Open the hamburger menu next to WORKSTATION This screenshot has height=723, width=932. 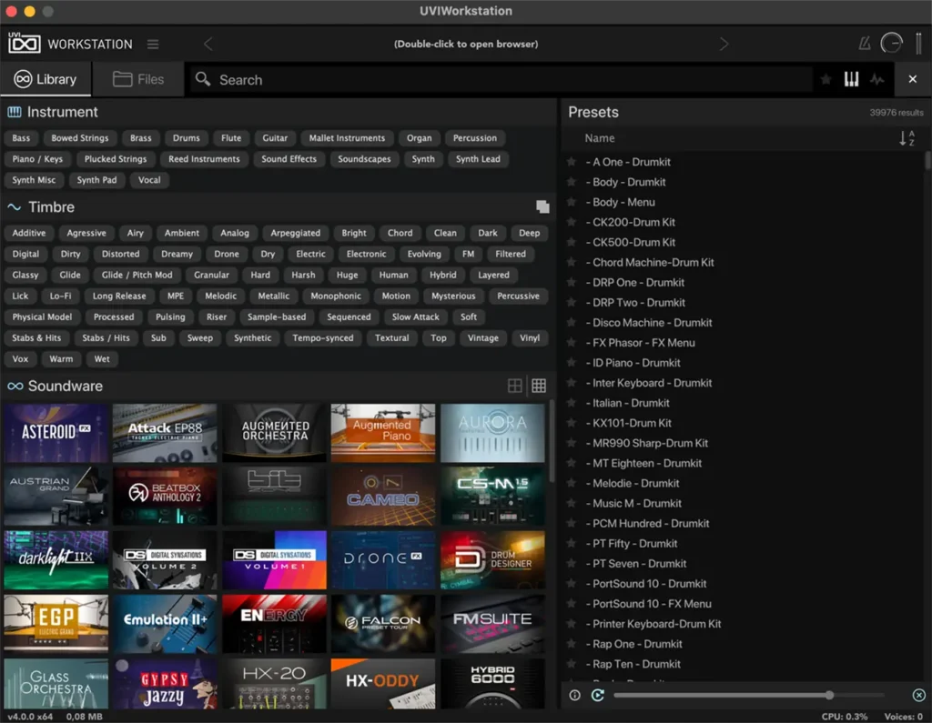click(153, 44)
